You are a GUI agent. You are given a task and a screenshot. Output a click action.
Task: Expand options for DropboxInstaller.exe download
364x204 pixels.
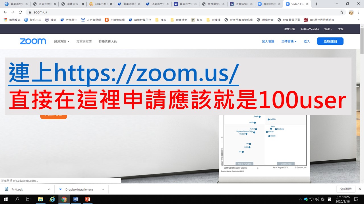[x=103, y=189]
